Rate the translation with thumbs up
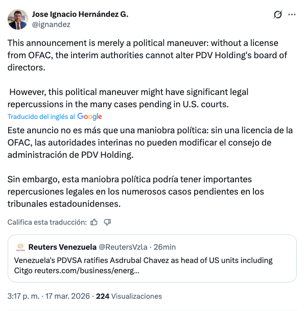This screenshot has height=311, width=305. (94, 222)
